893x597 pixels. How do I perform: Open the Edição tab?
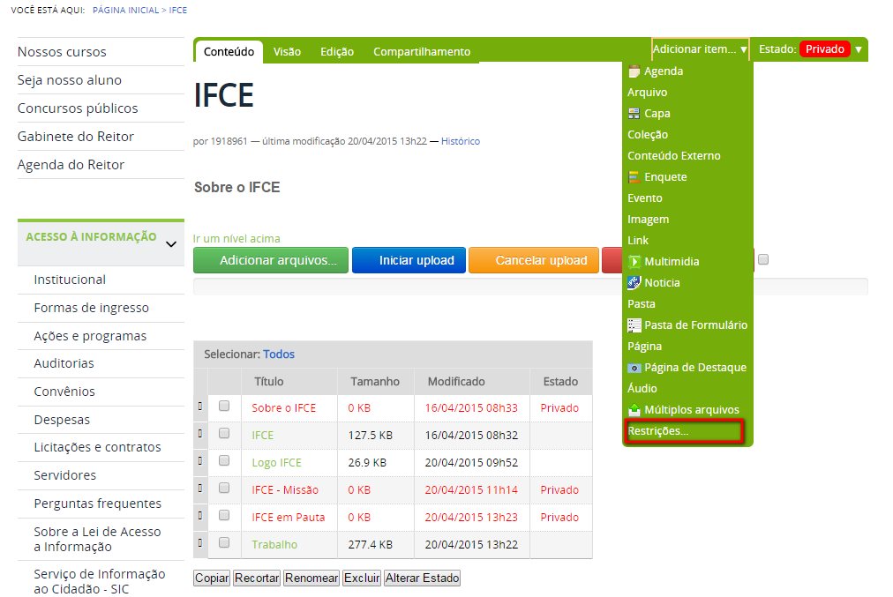point(337,52)
